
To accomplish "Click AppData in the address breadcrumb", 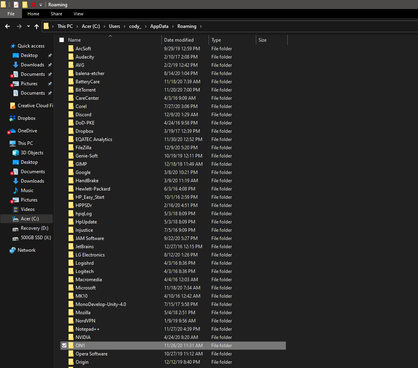I will pos(159,26).
